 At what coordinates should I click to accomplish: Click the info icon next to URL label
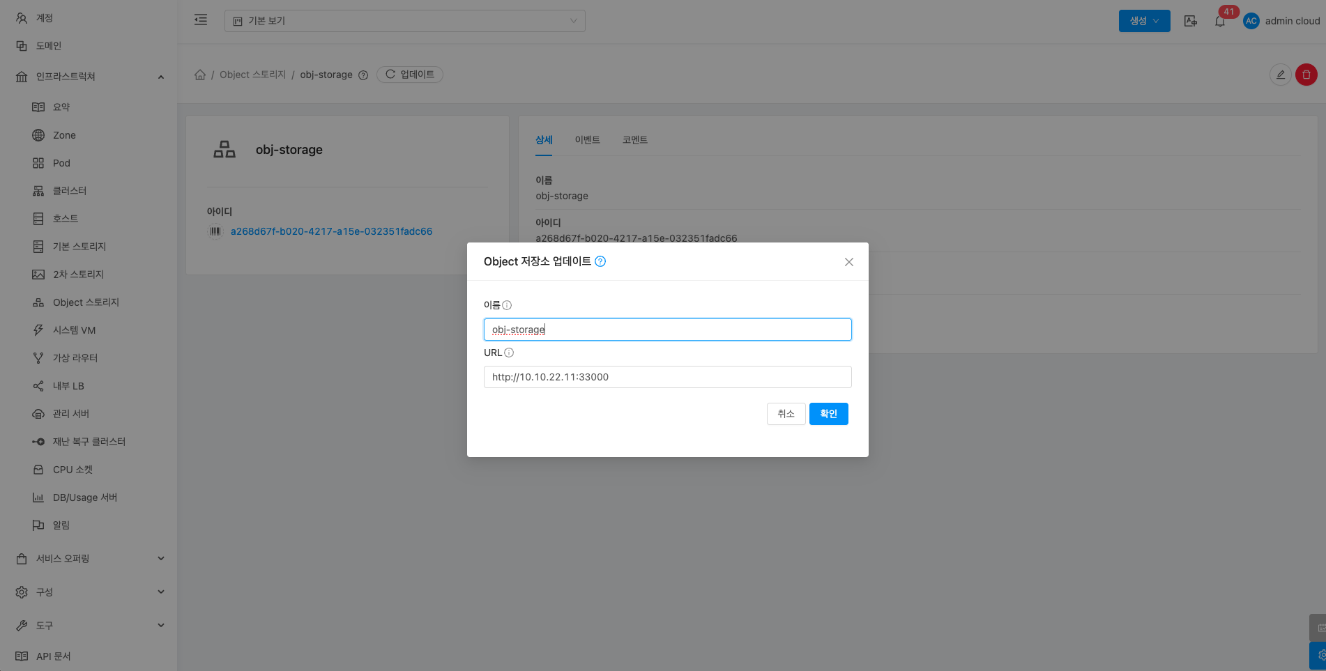tap(509, 353)
